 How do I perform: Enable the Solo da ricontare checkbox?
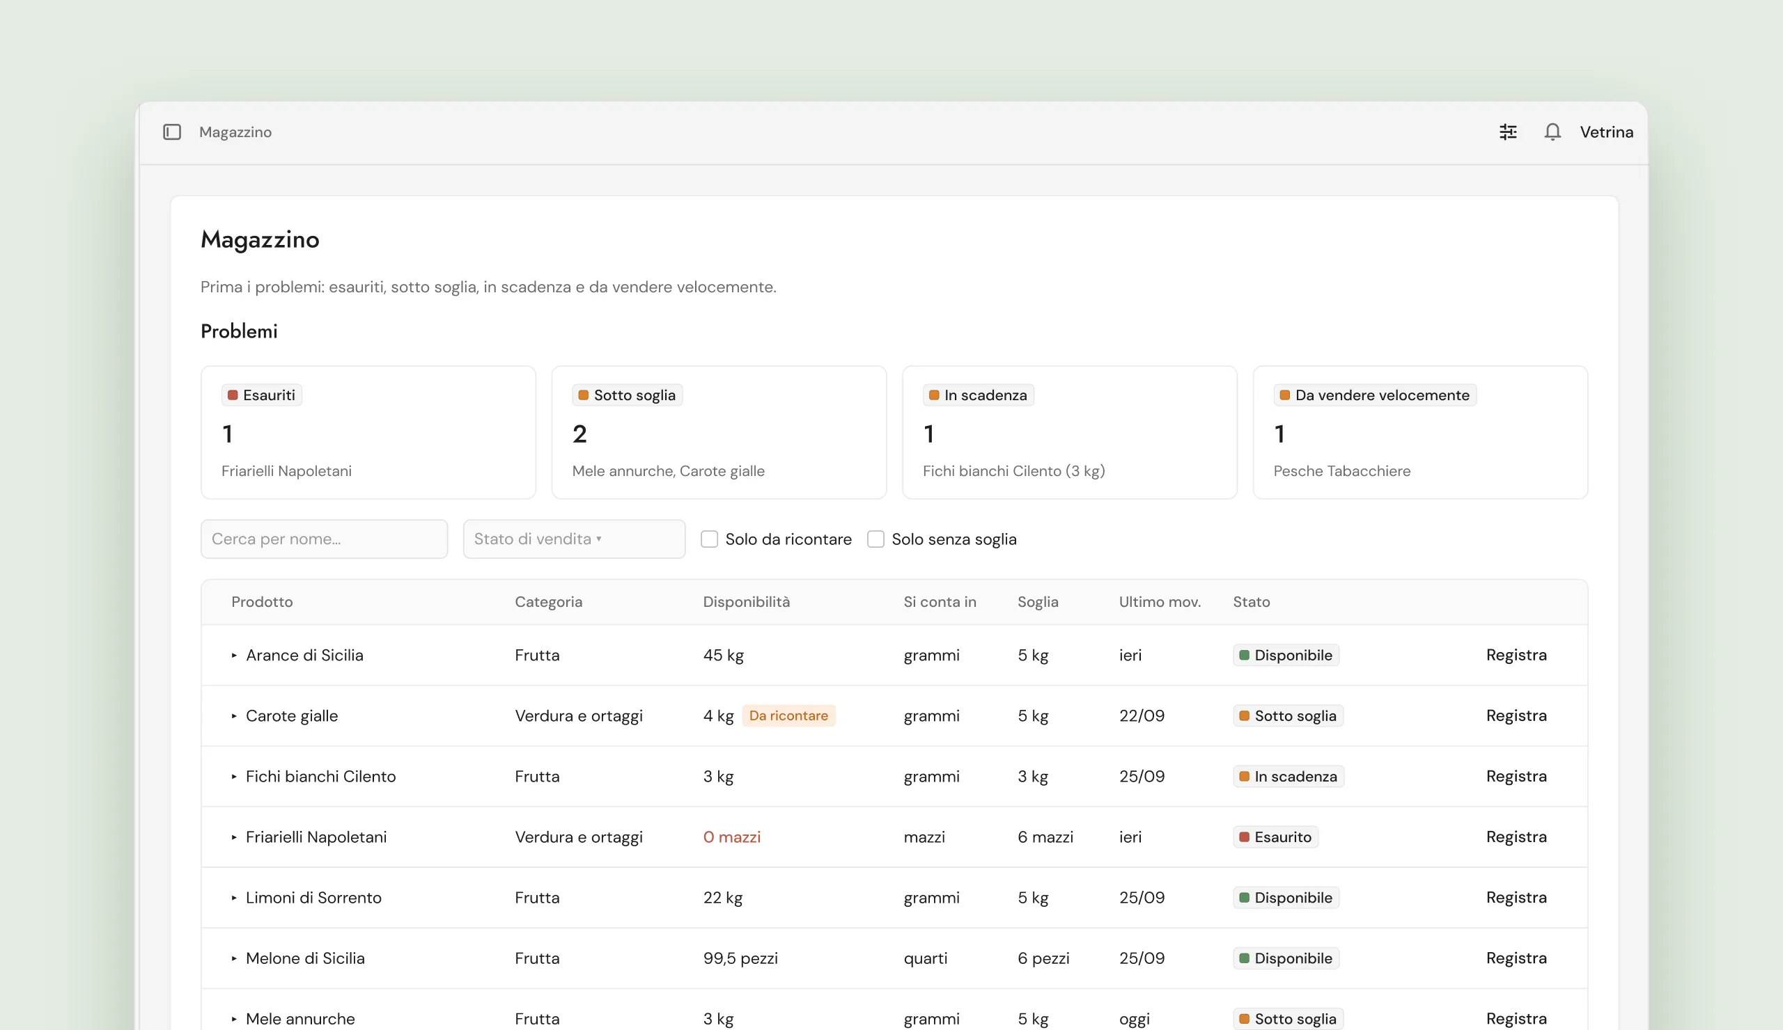[709, 539]
